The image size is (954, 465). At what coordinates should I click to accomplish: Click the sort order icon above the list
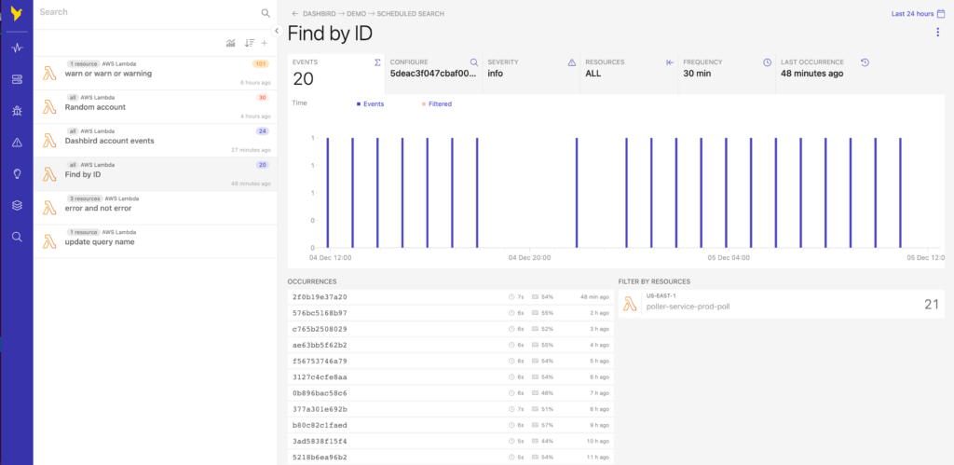pos(249,43)
